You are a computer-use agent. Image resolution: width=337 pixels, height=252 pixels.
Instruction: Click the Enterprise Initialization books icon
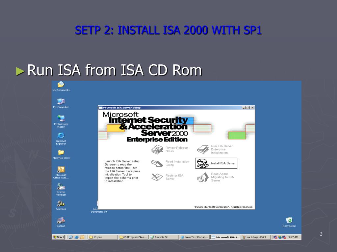[x=203, y=149]
